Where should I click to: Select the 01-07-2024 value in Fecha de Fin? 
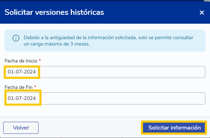click(x=22, y=98)
